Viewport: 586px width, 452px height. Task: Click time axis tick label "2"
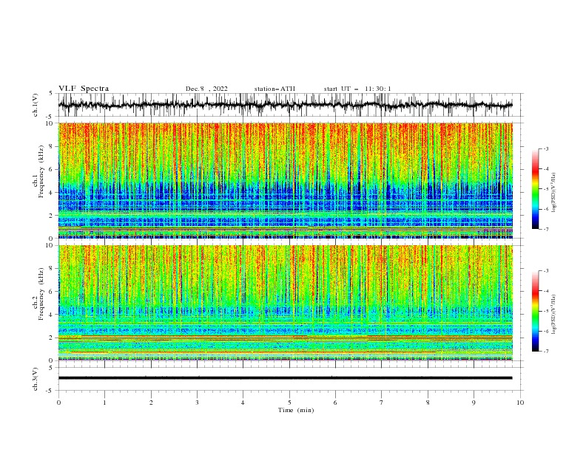151,403
